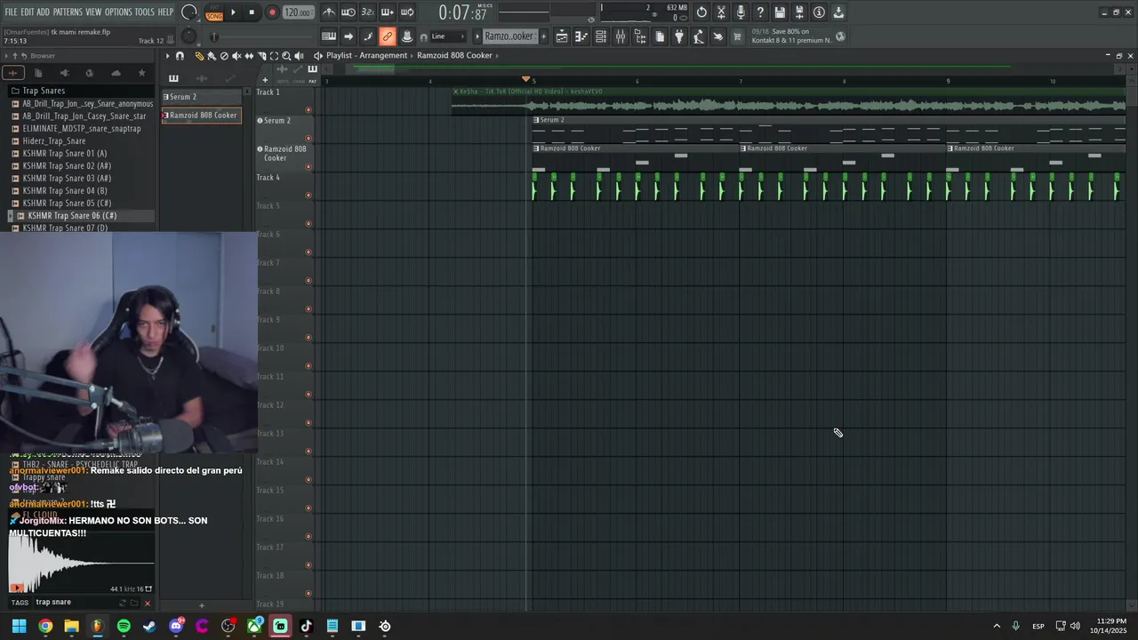The image size is (1138, 640).
Task: Toggle the recording countdown (3.2.1)
Action: [367, 12]
